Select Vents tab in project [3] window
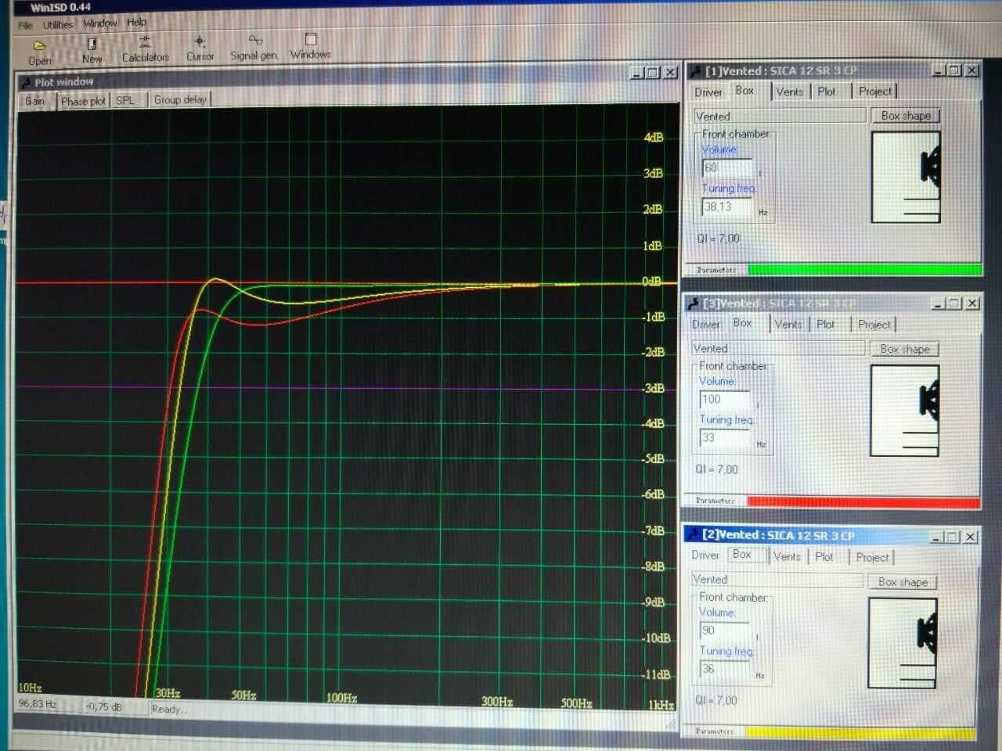The width and height of the screenshot is (1002, 751). click(788, 324)
